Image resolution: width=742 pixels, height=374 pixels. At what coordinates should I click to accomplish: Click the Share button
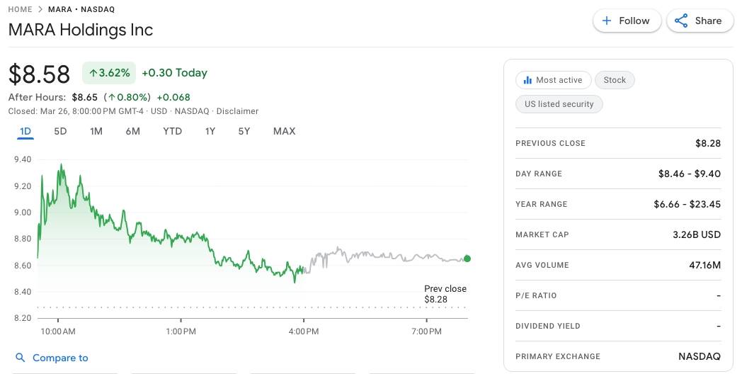point(700,21)
